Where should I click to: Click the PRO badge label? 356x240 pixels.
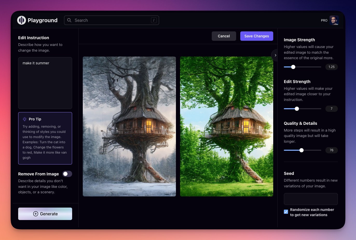click(324, 20)
